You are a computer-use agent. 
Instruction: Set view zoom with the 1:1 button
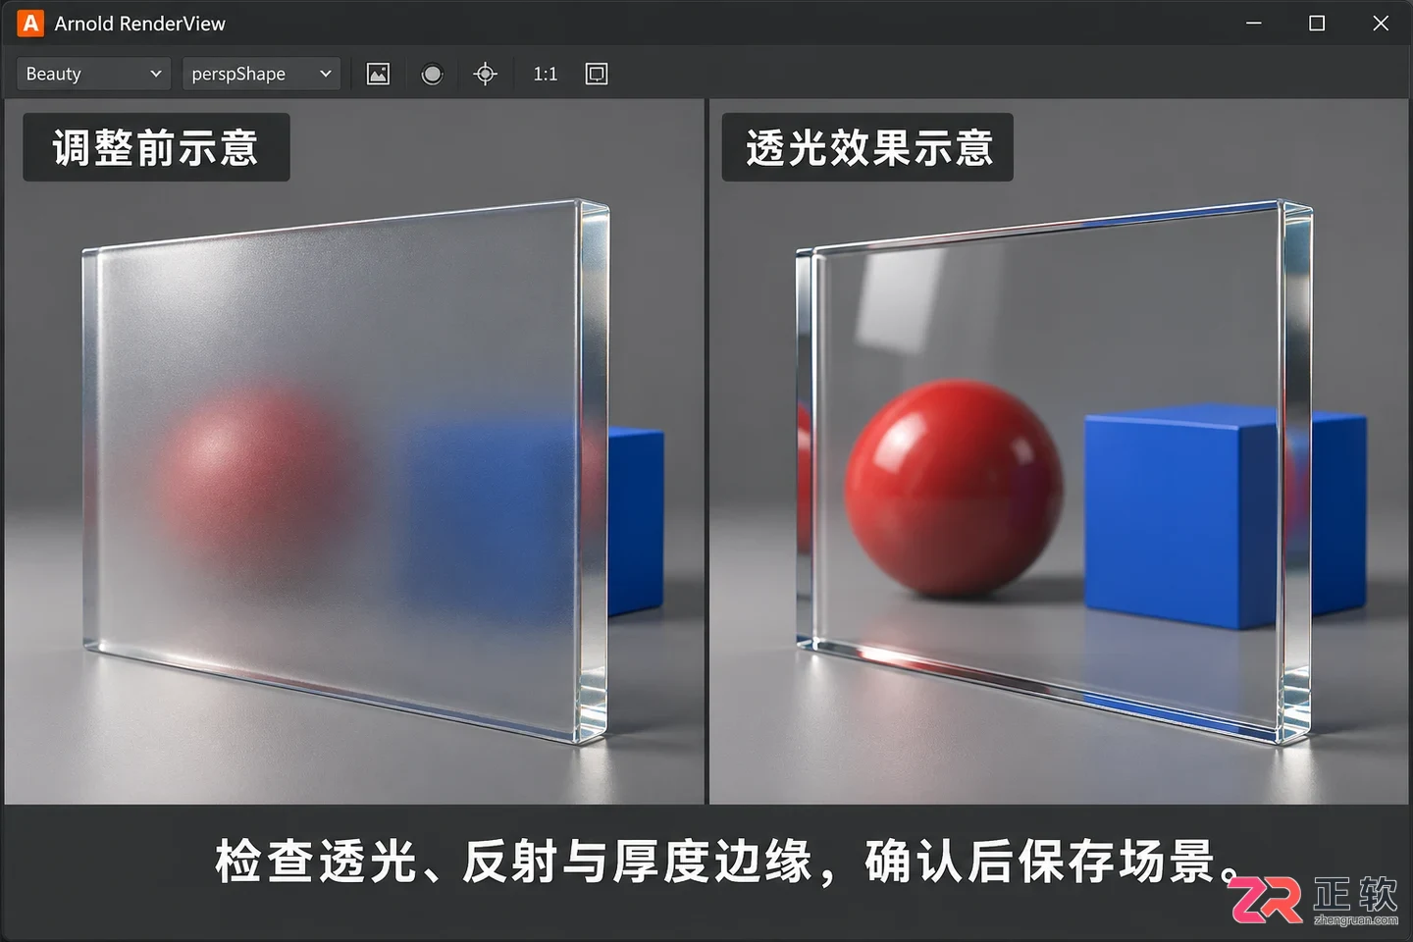[x=546, y=74]
